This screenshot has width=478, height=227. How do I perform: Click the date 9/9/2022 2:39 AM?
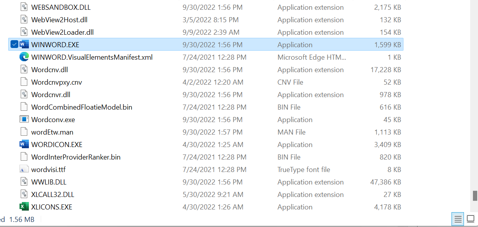[211, 32]
